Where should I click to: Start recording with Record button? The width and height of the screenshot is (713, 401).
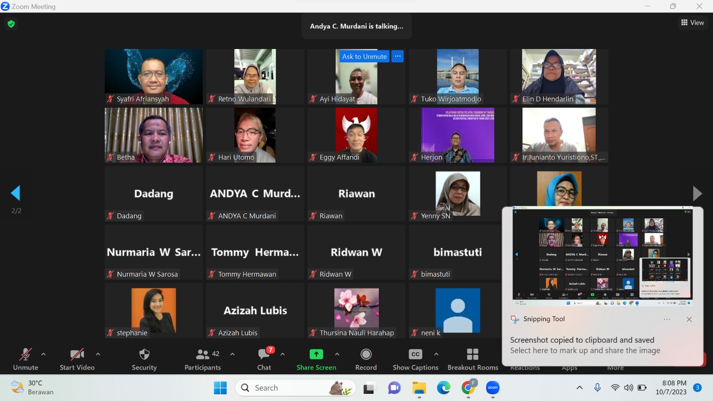[366, 359]
